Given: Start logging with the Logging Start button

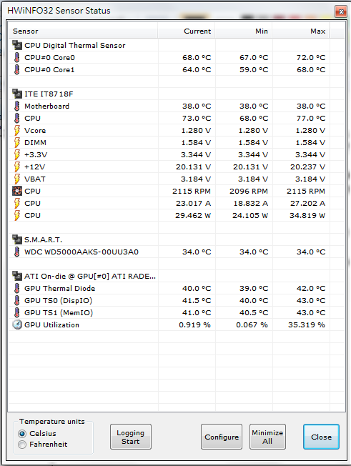Looking at the screenshot, I should (131, 437).
